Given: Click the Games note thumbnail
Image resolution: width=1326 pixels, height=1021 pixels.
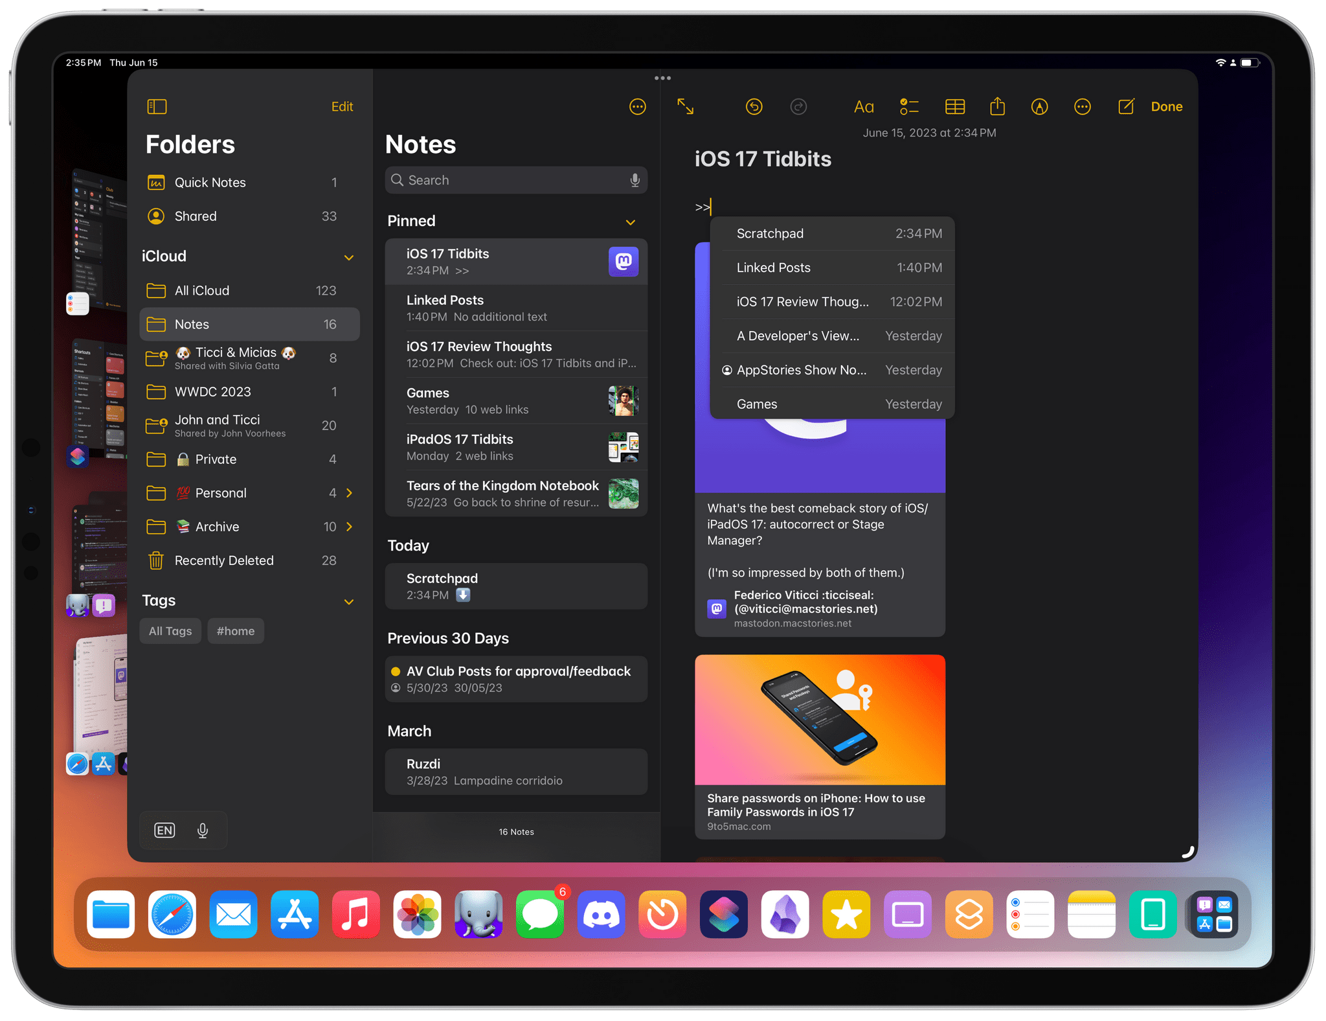Looking at the screenshot, I should coord(624,401).
